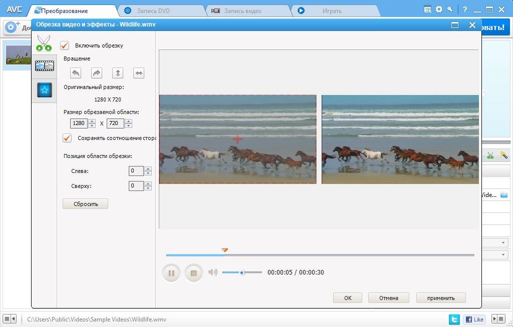
Task: Select Wildlife video thumbnail in main window
Action: pos(19,55)
